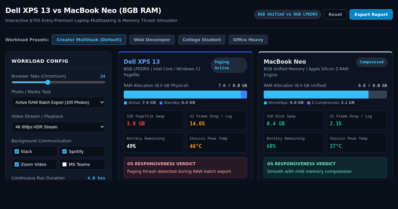Screen dimensions: 398x209
Task: Open the Photo / Media Task dropdown
Action: [58, 102]
